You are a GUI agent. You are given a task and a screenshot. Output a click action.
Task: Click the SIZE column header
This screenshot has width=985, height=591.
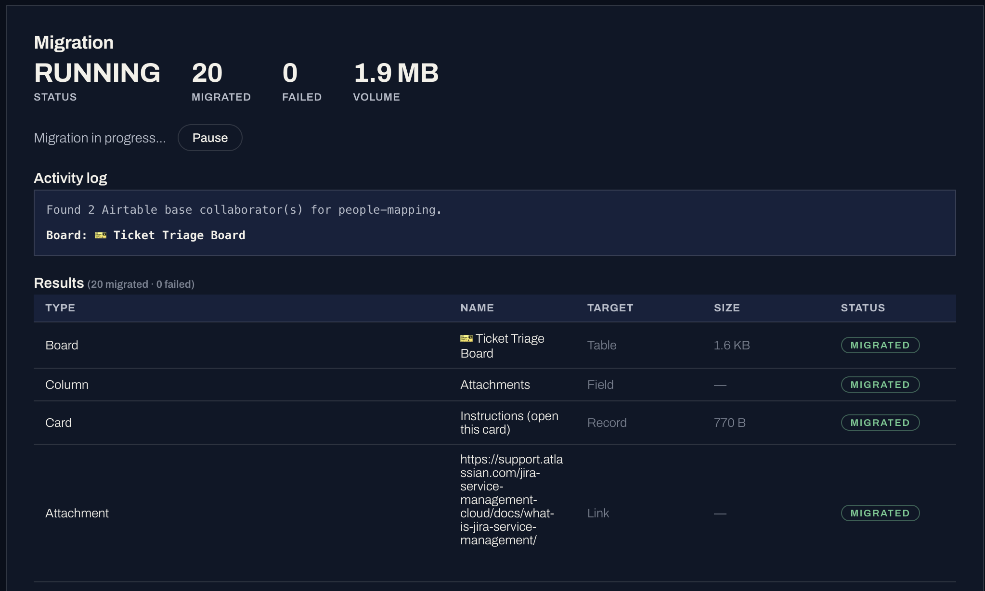click(x=727, y=308)
